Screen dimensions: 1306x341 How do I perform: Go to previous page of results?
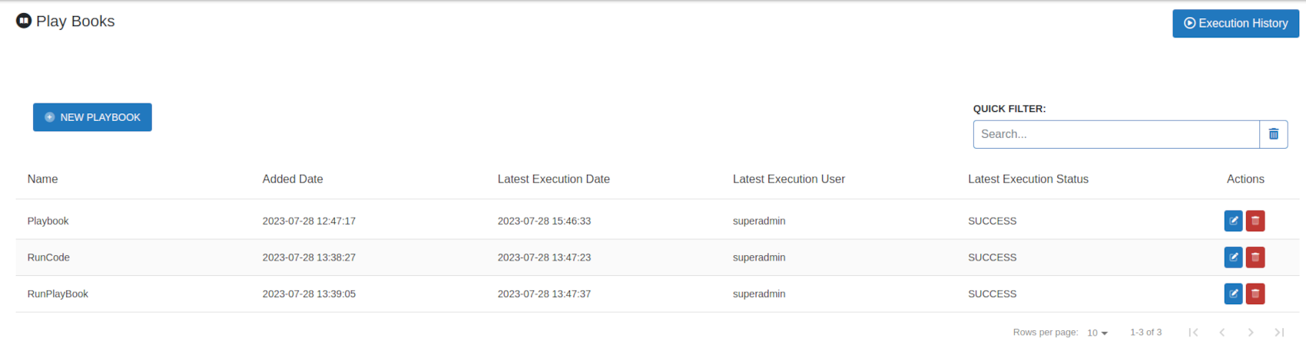coord(1222,332)
